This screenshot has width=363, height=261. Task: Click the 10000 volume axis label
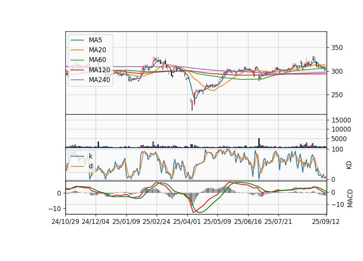point(341,129)
